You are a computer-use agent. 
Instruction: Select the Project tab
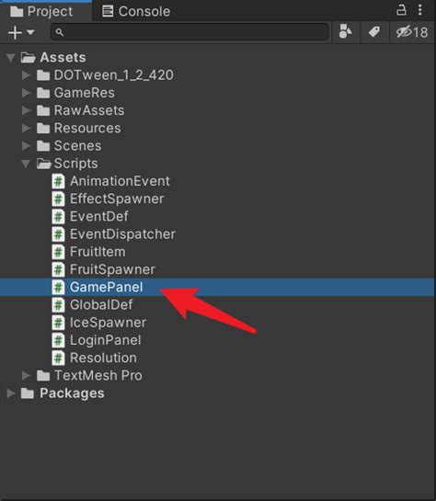(x=41, y=12)
